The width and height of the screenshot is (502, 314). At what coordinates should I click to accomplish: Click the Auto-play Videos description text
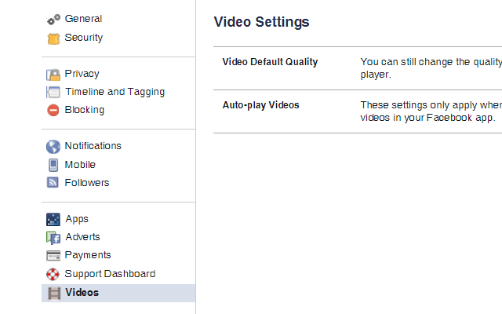coord(430,111)
